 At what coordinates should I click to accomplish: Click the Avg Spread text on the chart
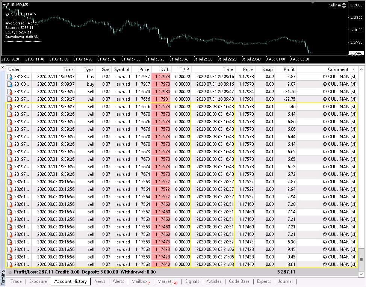coord(22,23)
